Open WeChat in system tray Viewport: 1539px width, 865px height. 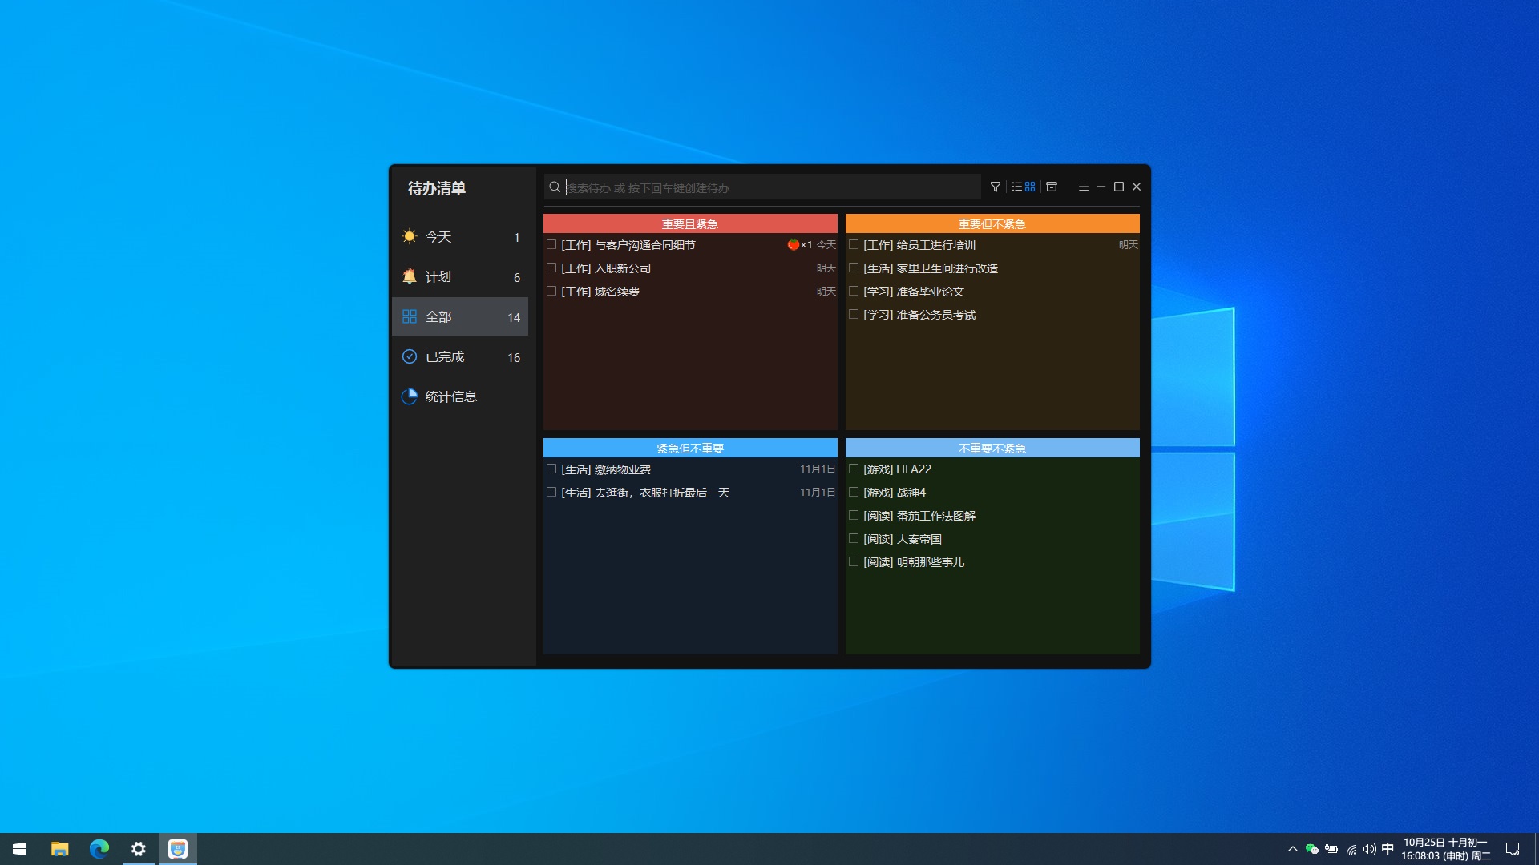1312,849
